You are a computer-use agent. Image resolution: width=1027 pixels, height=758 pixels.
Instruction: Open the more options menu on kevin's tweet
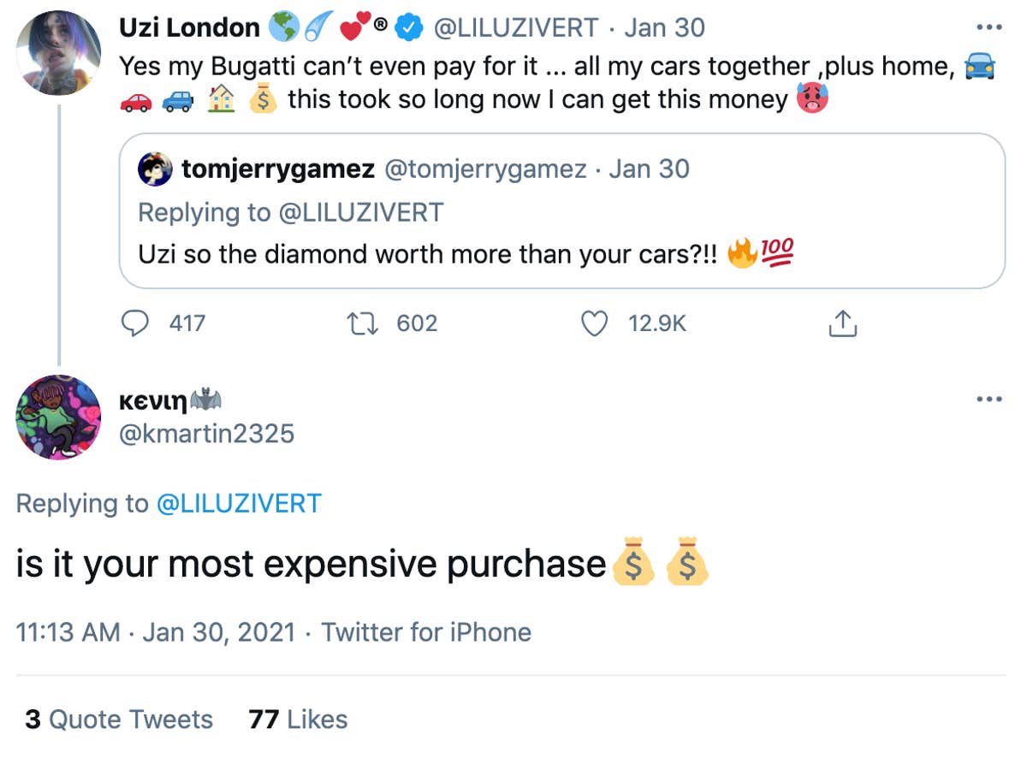(989, 398)
